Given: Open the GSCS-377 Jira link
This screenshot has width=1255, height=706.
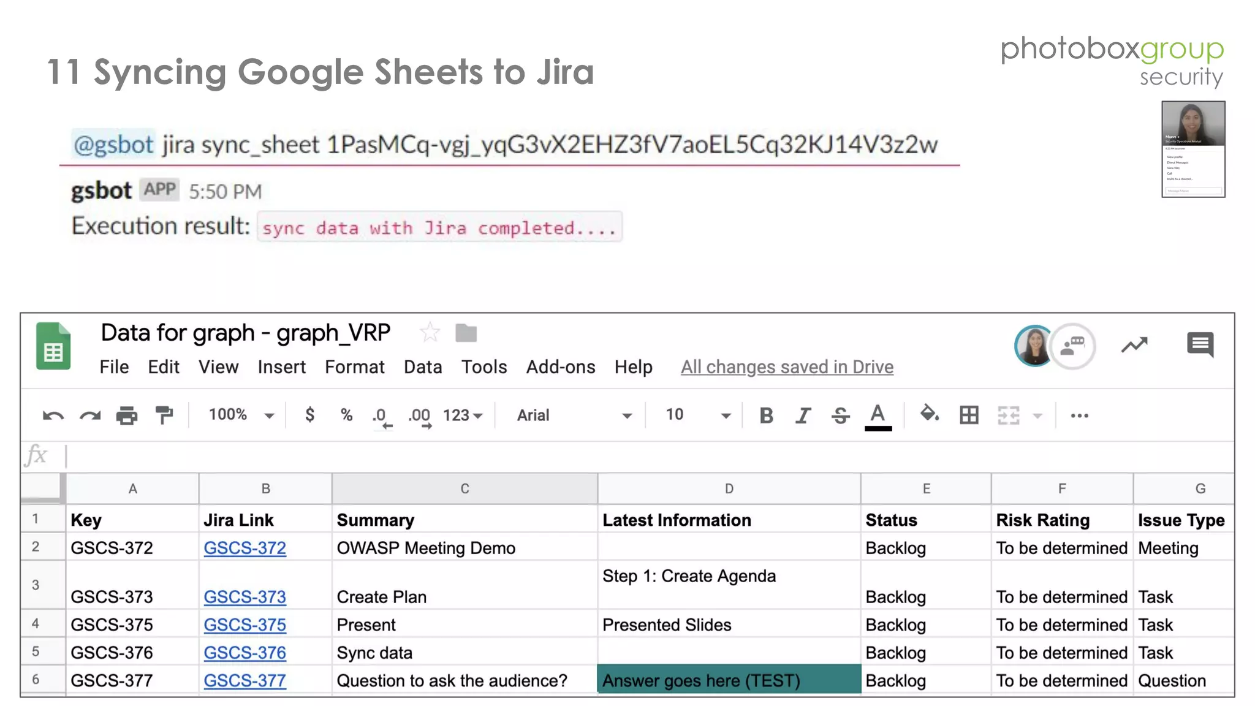Looking at the screenshot, I should [245, 681].
